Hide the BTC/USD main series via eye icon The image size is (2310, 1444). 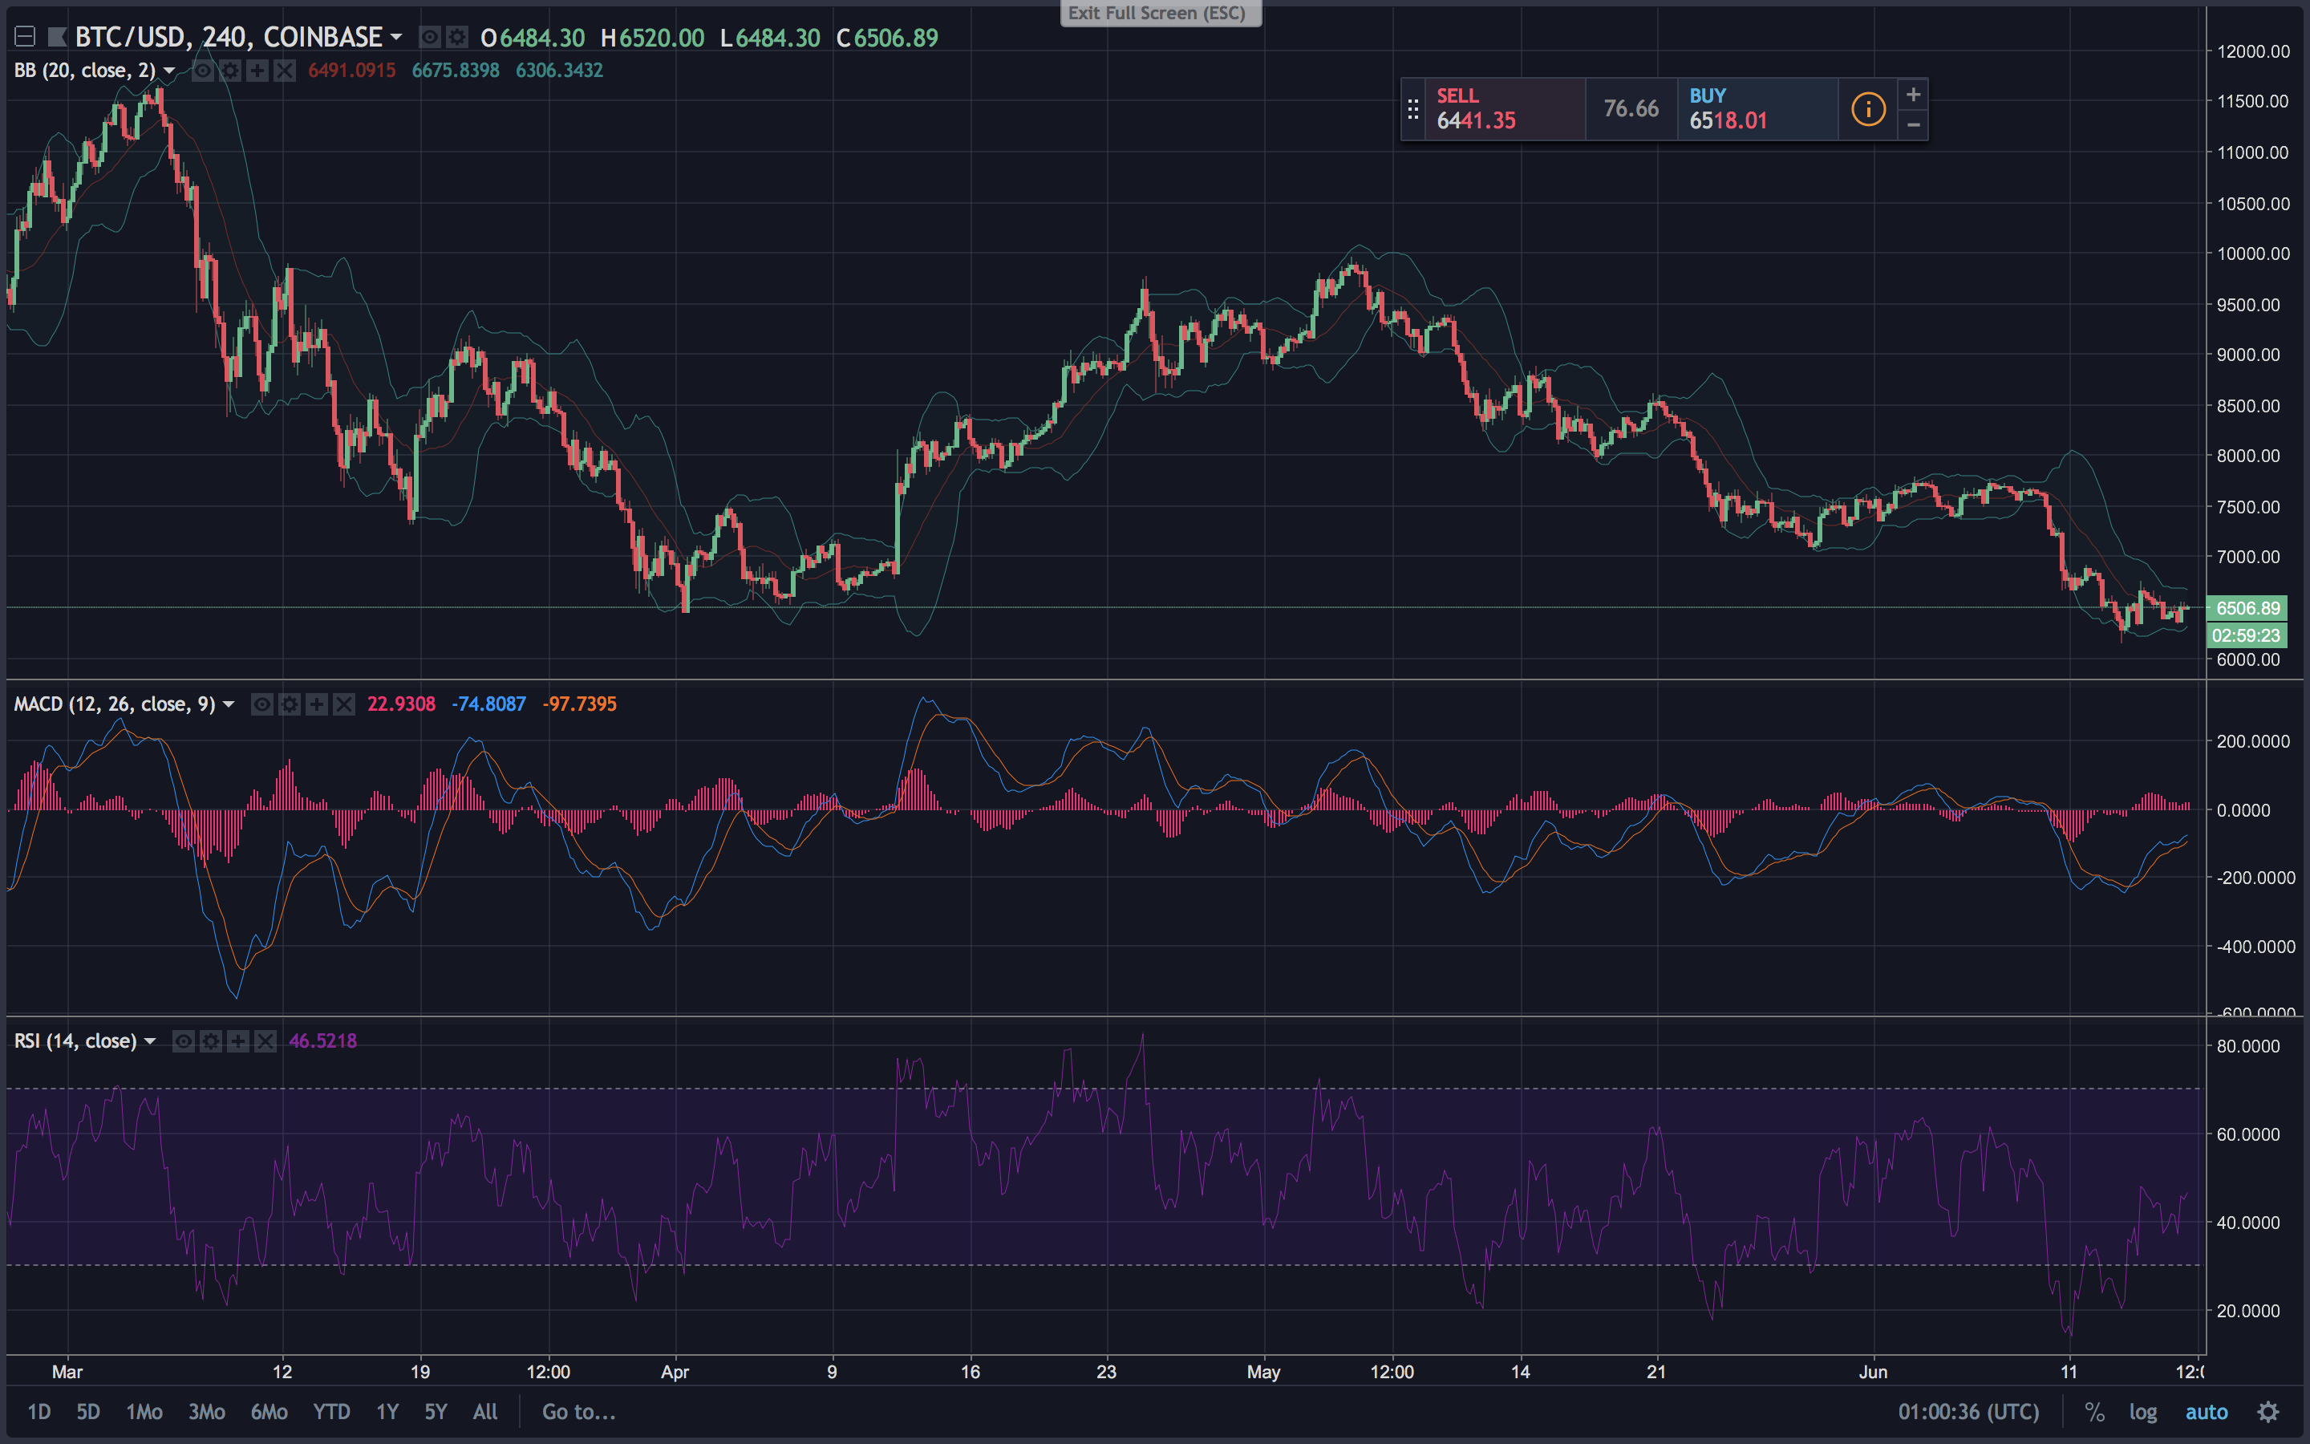(431, 37)
